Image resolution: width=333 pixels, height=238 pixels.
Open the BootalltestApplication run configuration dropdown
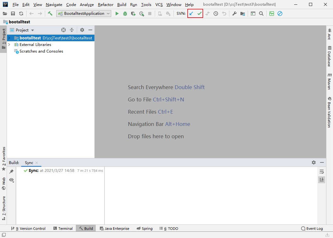pyautogui.click(x=84, y=14)
